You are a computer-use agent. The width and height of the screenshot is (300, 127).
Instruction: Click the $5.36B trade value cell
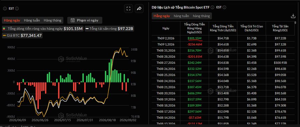point(251,81)
